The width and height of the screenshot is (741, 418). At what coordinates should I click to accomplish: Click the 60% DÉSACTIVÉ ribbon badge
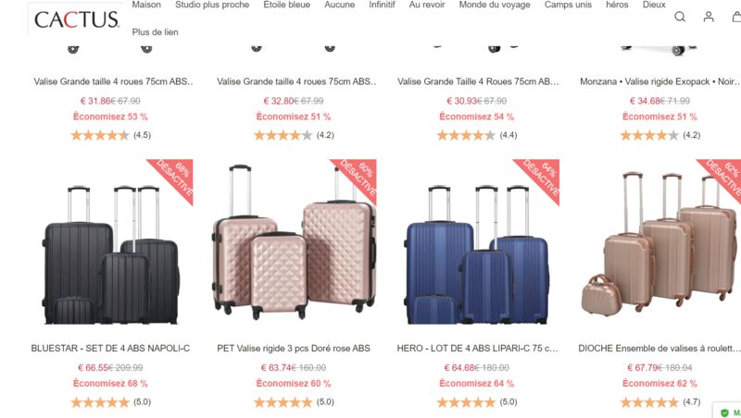pos(358,178)
